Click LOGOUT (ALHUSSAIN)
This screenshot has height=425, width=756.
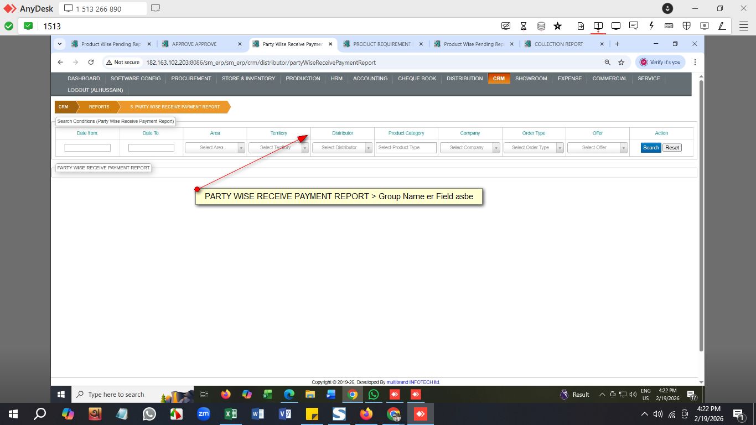(x=95, y=90)
